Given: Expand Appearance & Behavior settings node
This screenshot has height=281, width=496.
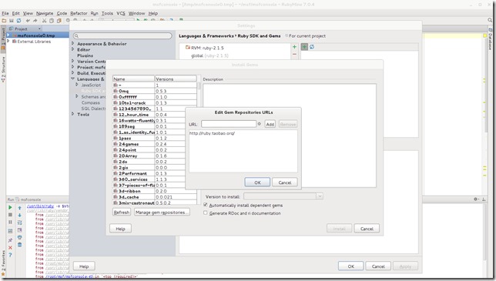Looking at the screenshot, I should 73,43.
